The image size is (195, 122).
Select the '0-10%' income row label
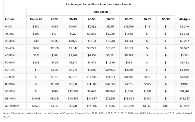tap(9, 26)
